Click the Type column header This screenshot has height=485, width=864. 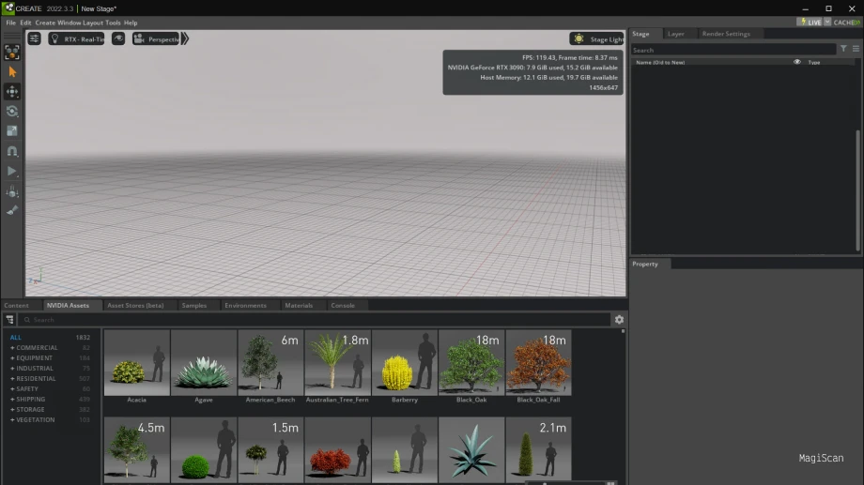(814, 62)
